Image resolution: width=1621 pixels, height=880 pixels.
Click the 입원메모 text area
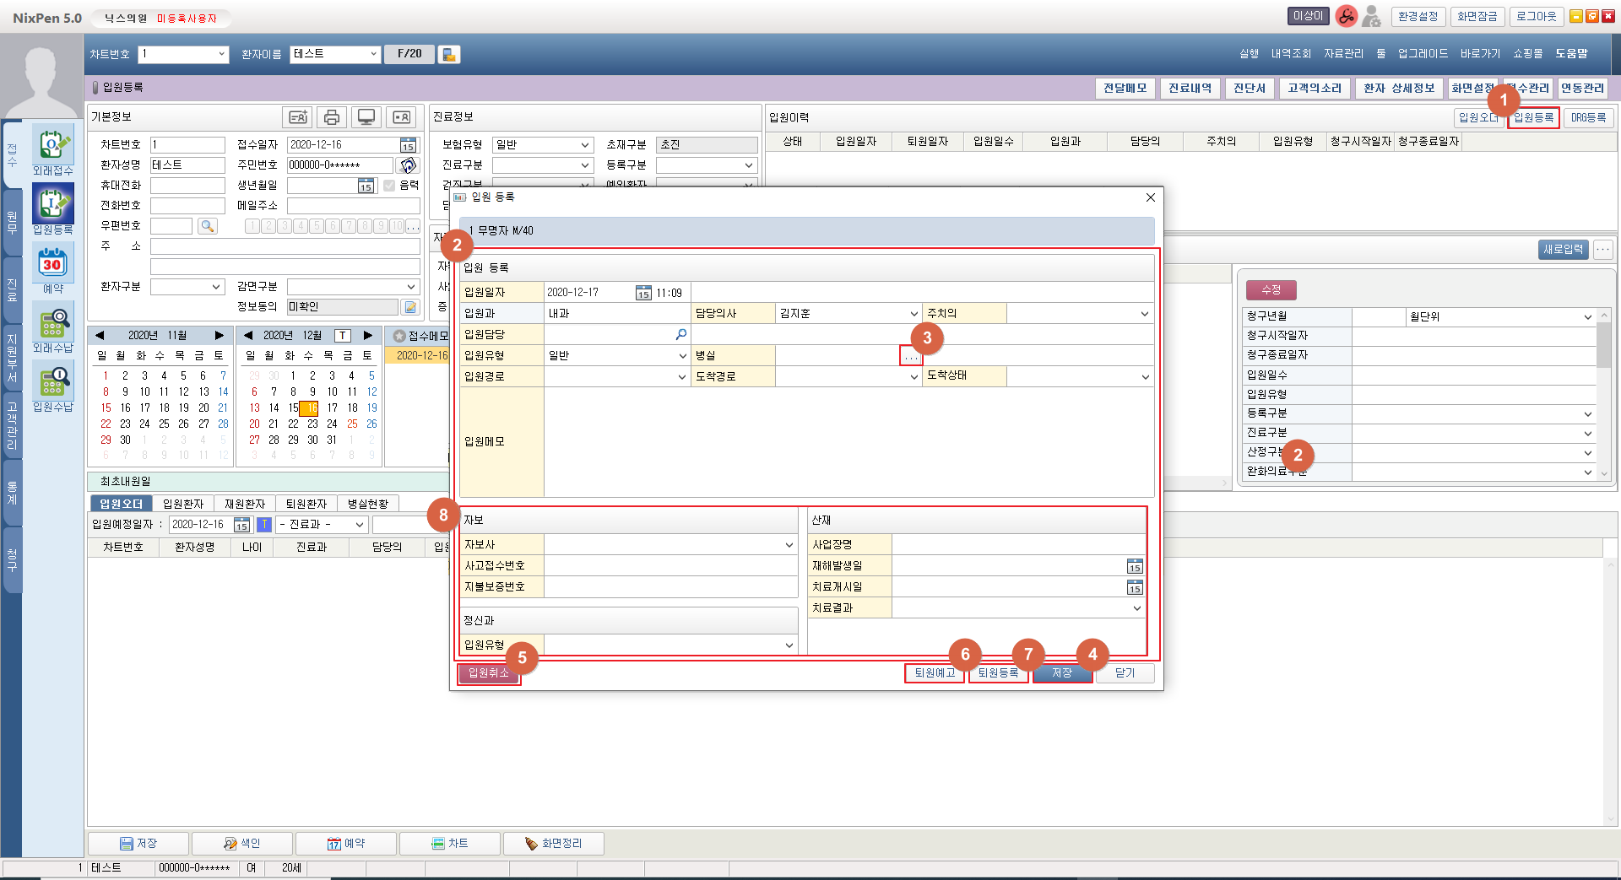[x=848, y=441]
